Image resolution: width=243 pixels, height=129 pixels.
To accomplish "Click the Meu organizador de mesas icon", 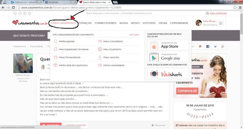I will tap(56, 49).
